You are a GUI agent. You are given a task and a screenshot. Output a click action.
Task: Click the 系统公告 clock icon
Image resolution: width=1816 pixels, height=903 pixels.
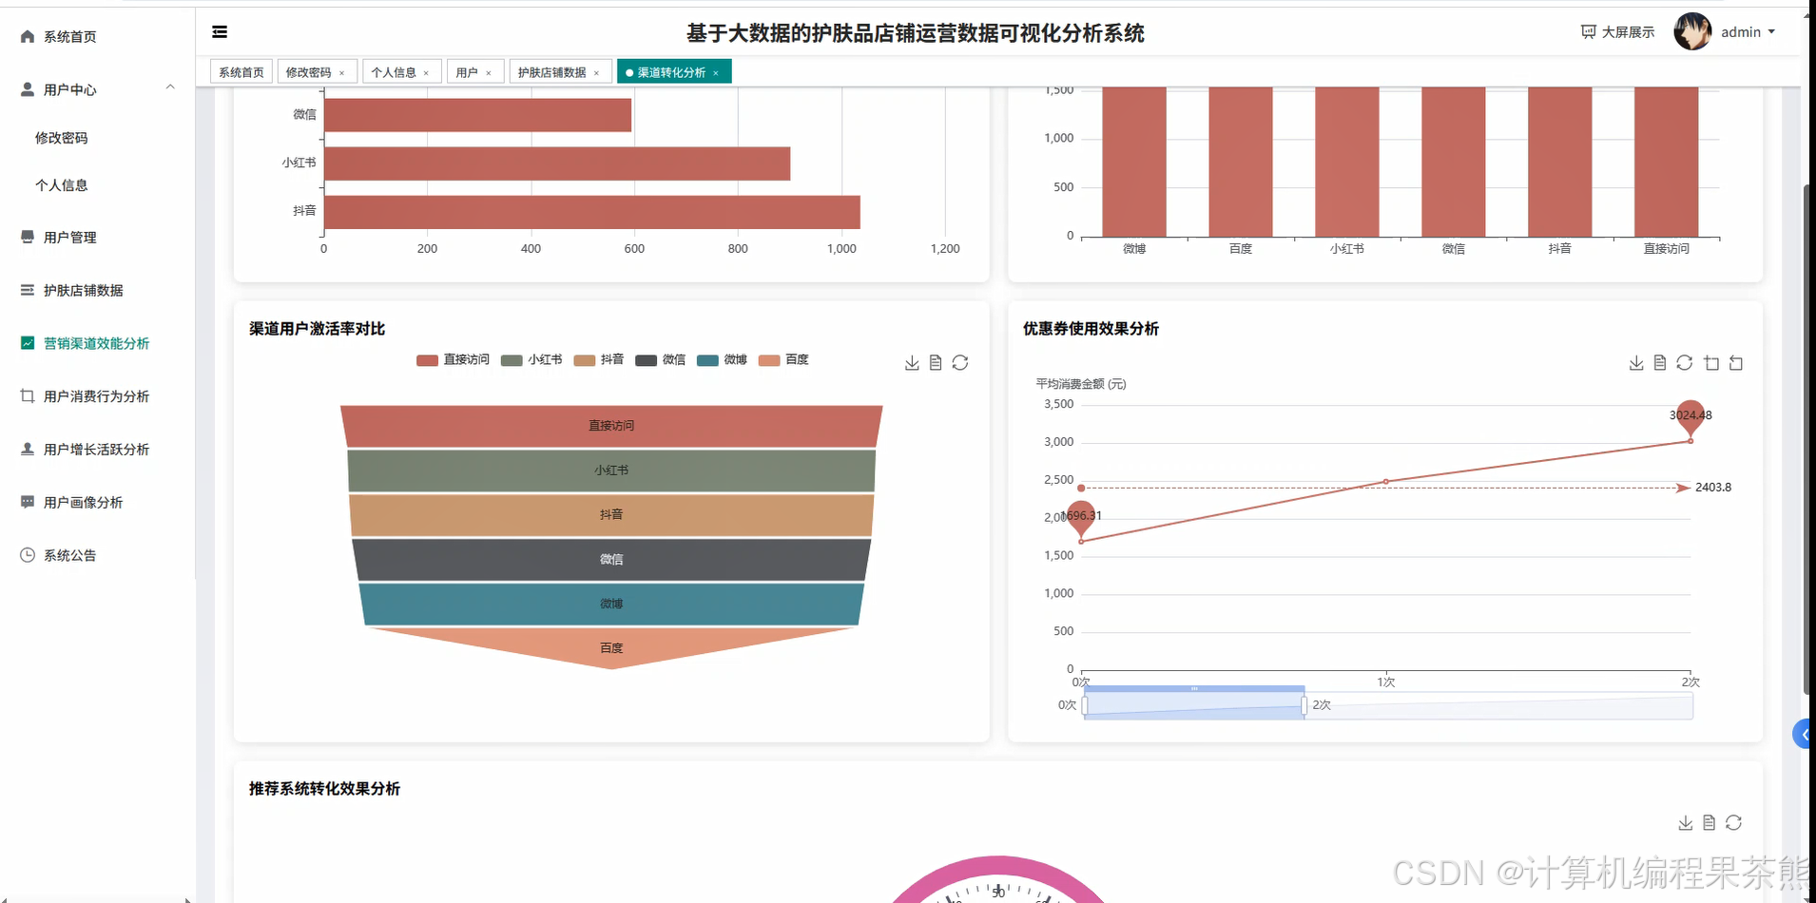(28, 555)
